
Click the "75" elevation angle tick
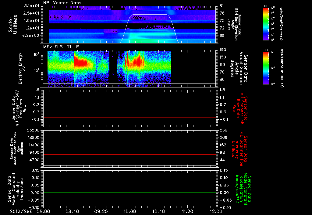[222, 21]
